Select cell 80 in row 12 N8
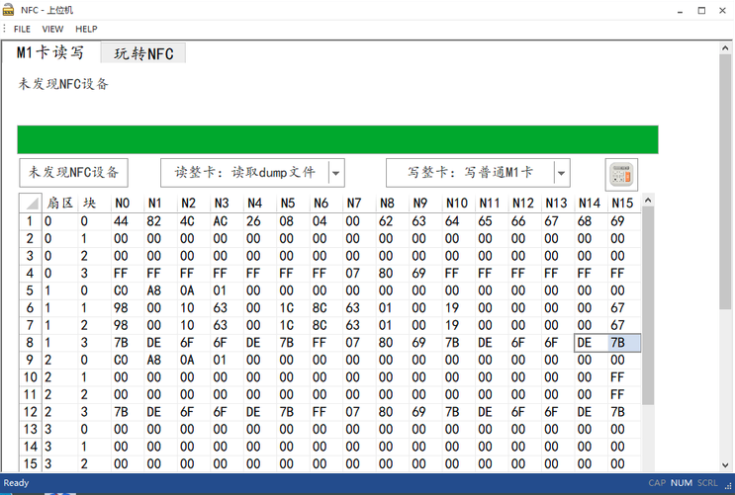Screen dimensions: 735x495 point(392,412)
